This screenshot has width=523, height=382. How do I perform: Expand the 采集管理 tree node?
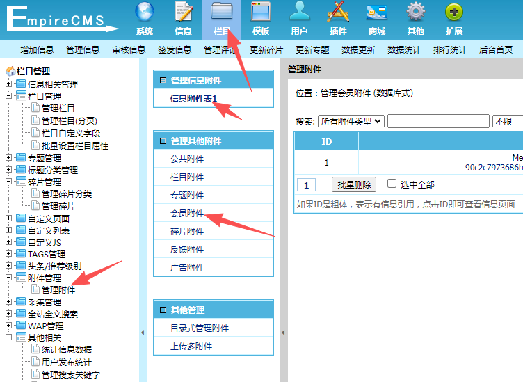click(x=9, y=302)
